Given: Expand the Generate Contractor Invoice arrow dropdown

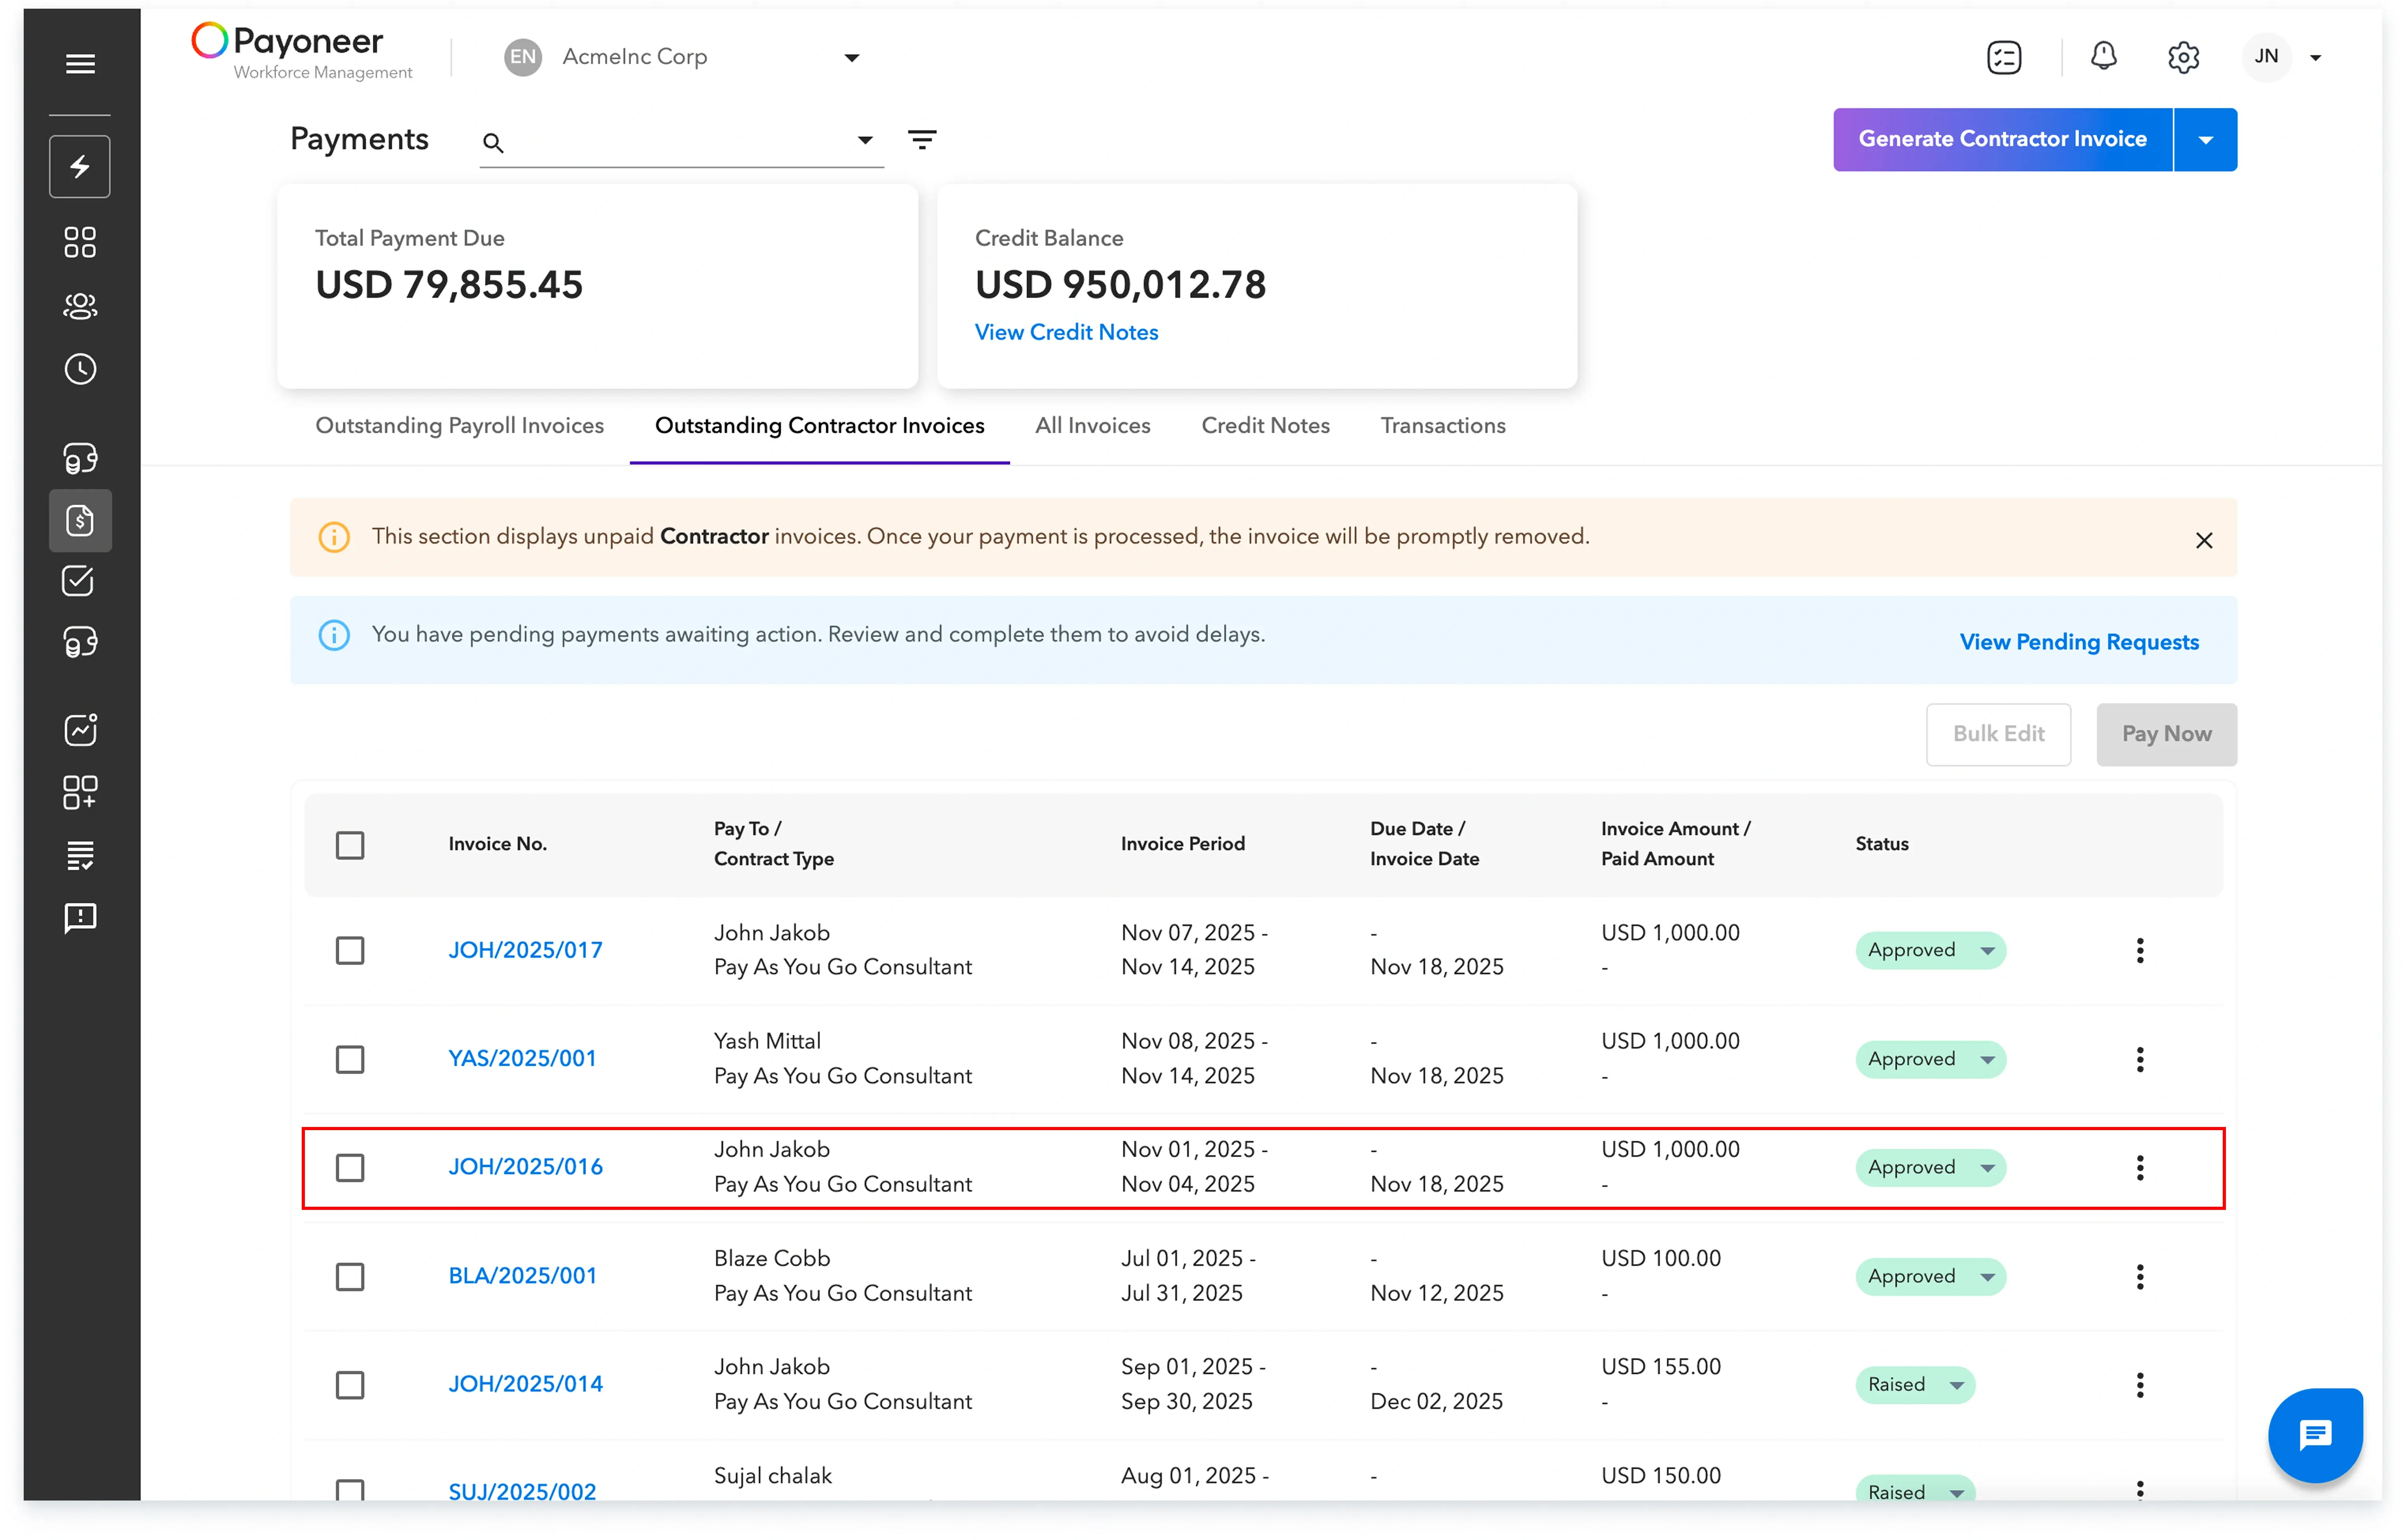Looking at the screenshot, I should [2205, 140].
